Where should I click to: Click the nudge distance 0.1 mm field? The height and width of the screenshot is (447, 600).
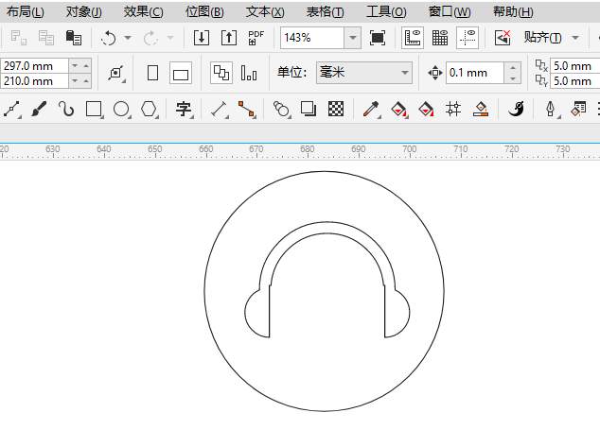tap(473, 73)
